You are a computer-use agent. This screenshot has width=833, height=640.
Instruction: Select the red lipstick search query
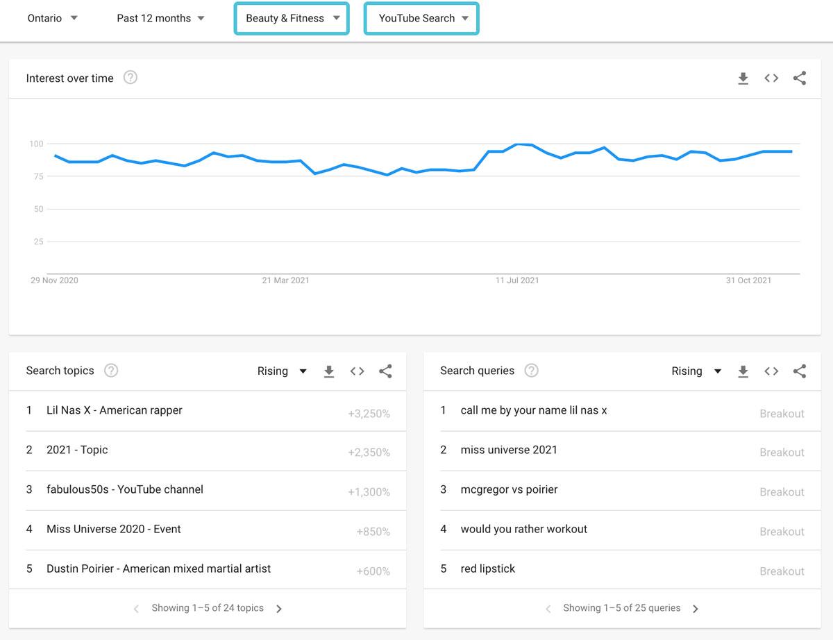488,569
